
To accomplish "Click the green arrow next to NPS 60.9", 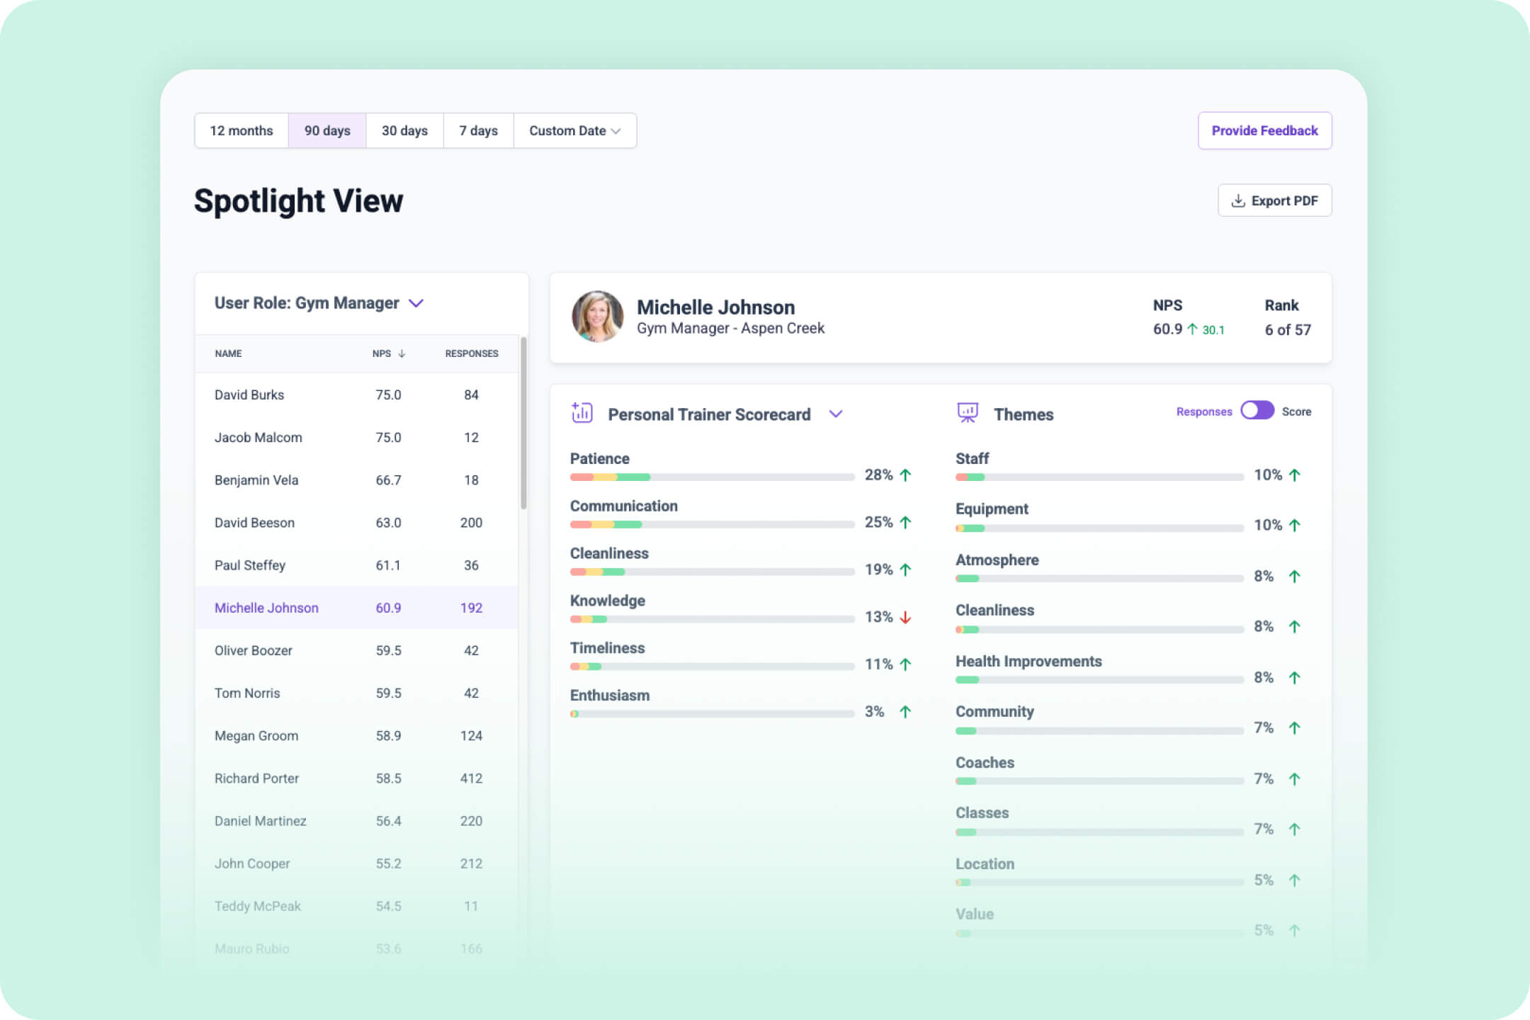I will pos(1192,329).
